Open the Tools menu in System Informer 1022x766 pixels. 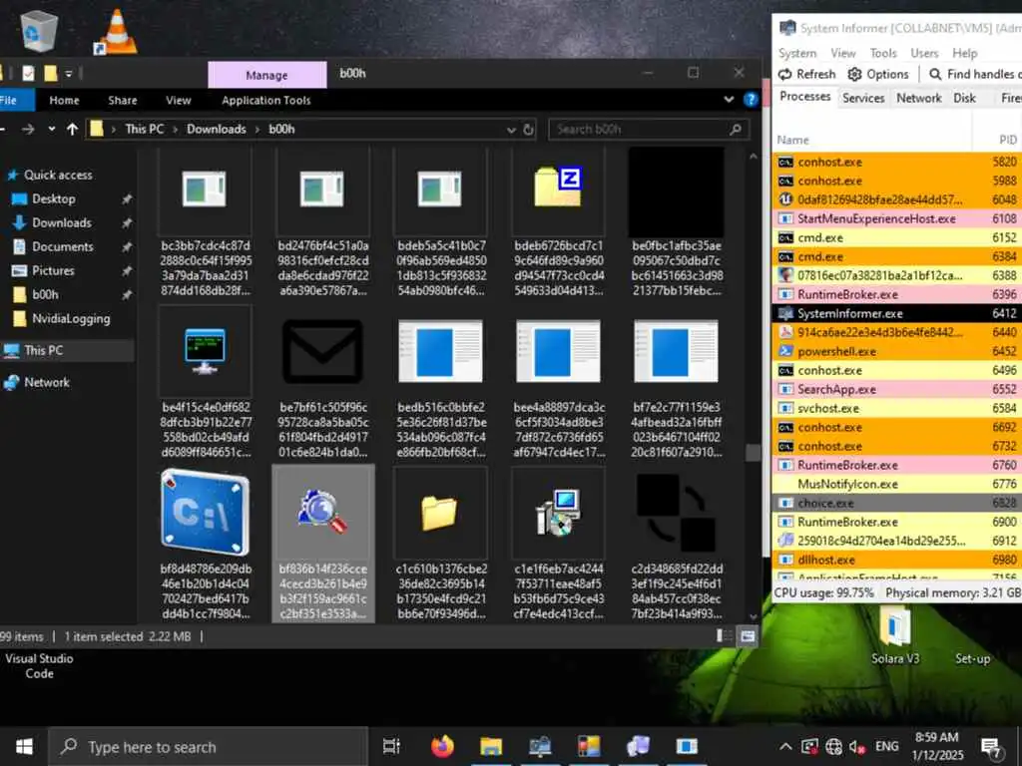tap(883, 53)
